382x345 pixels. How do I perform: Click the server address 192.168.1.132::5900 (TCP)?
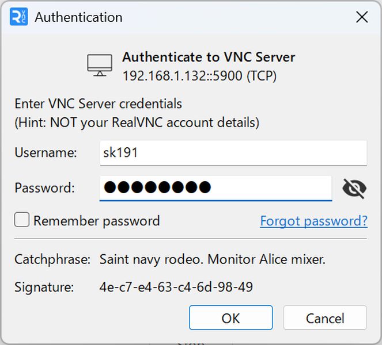tap(199, 76)
